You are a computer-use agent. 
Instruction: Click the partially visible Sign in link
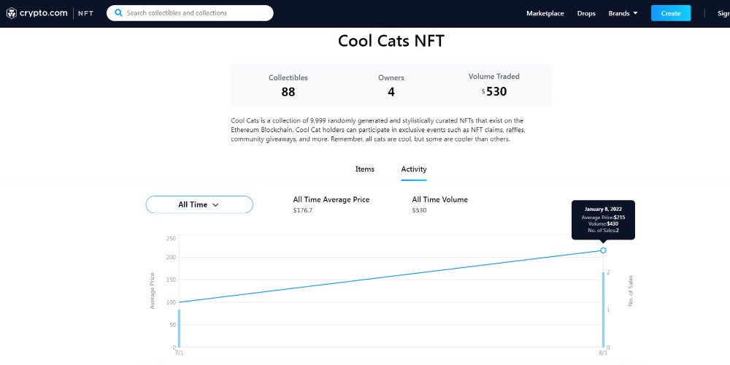pos(723,13)
